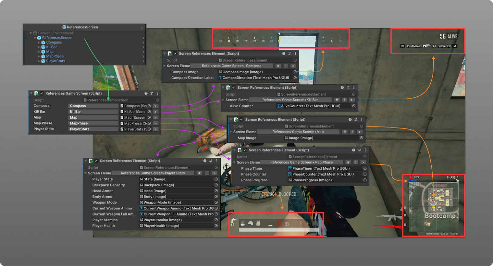Open presets for the Compass Screen References Element
Image resolution: width=493 pixels, height=266 pixels.
(x=289, y=54)
